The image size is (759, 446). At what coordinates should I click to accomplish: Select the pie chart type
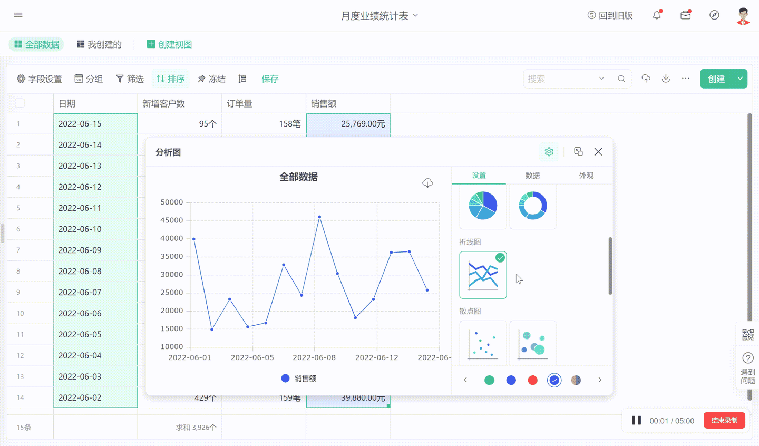[483, 206]
